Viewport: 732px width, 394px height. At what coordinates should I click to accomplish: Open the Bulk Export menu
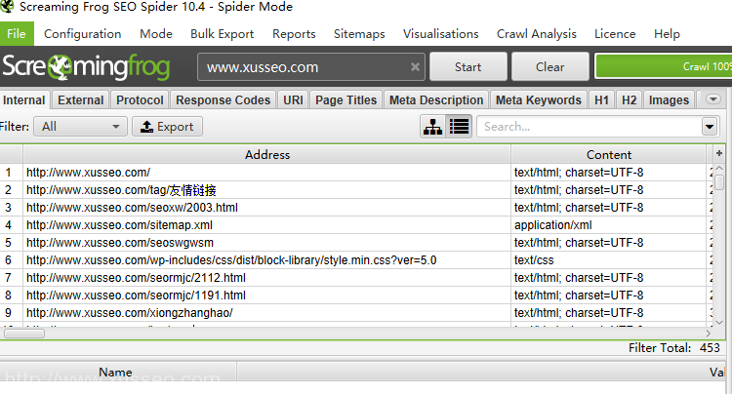click(x=223, y=34)
